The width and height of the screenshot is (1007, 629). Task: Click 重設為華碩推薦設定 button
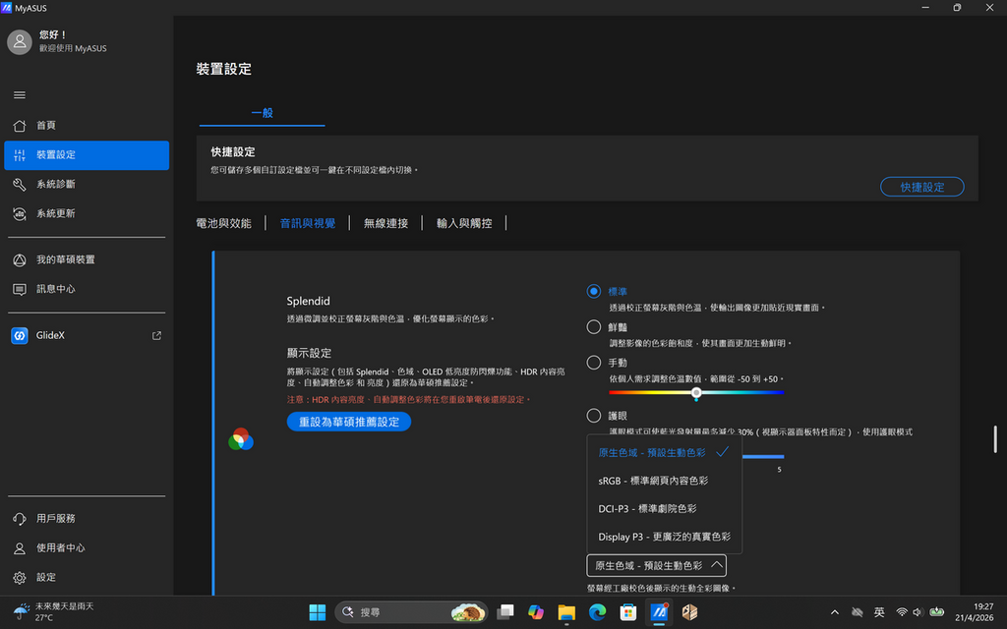pyautogui.click(x=349, y=422)
